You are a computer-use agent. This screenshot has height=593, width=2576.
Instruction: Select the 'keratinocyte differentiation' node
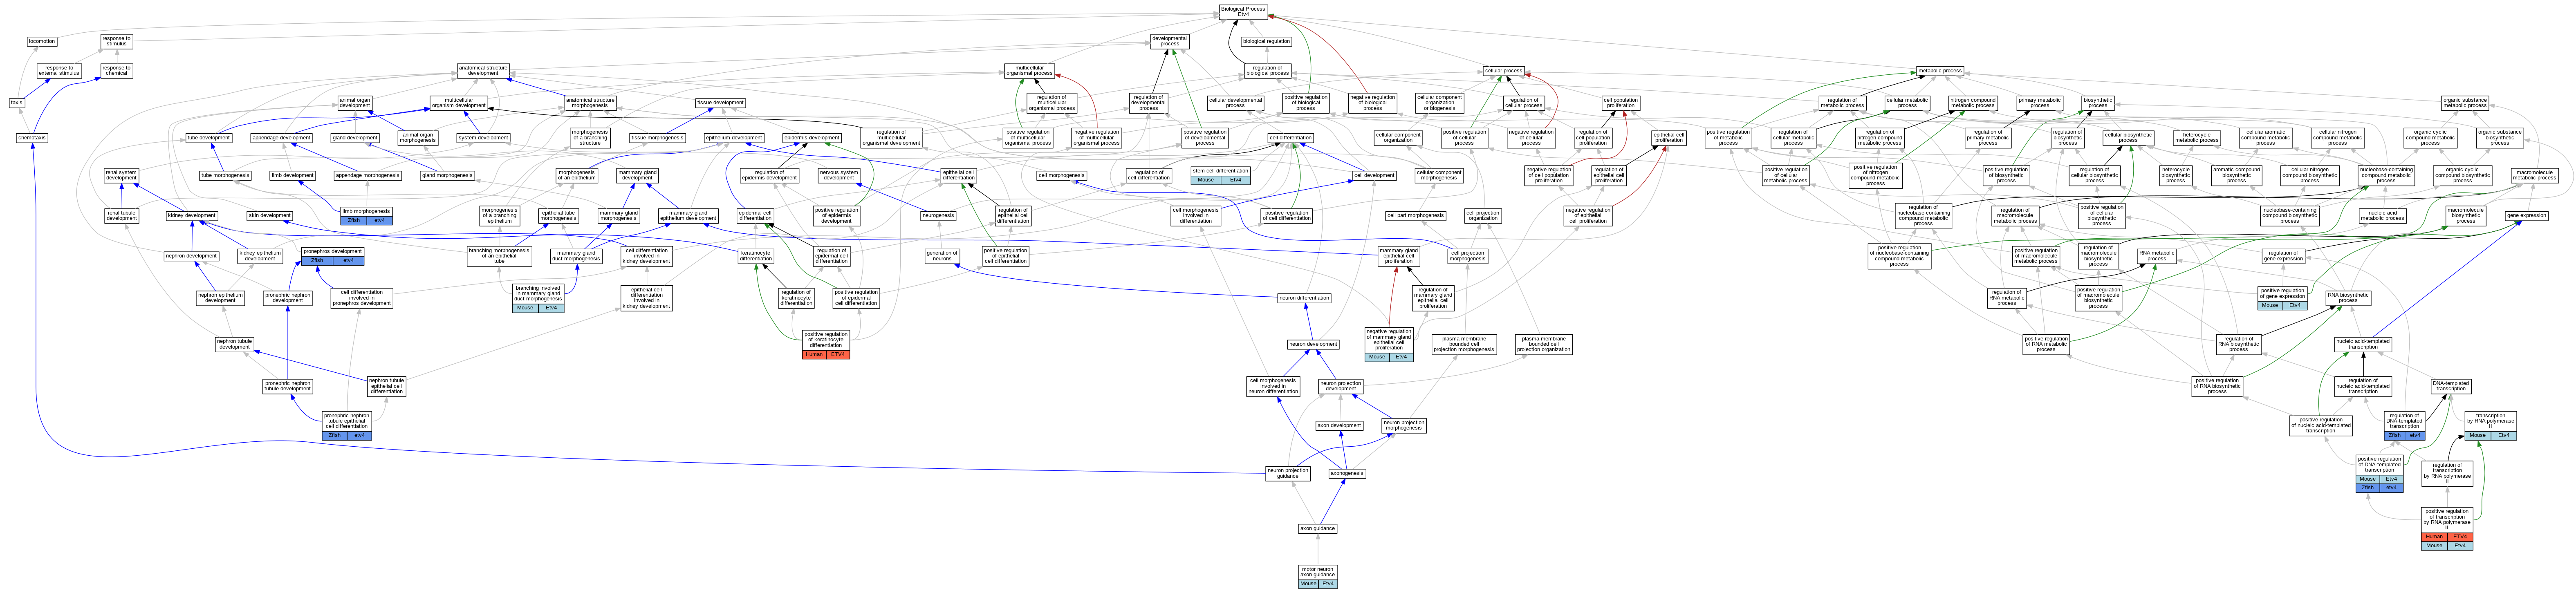click(x=756, y=255)
